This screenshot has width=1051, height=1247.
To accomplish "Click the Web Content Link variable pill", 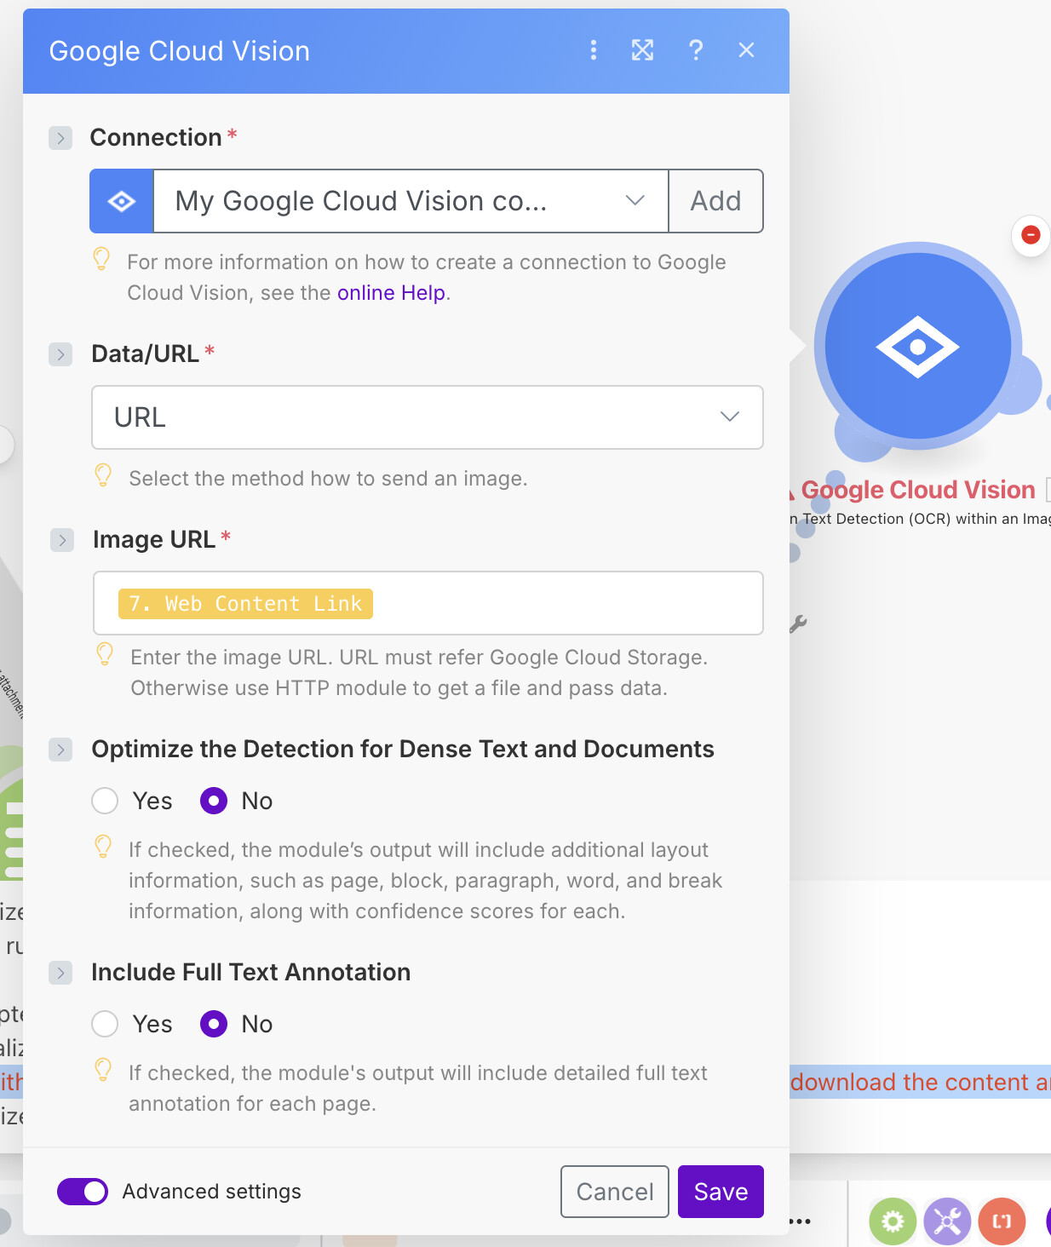I will (x=246, y=604).
